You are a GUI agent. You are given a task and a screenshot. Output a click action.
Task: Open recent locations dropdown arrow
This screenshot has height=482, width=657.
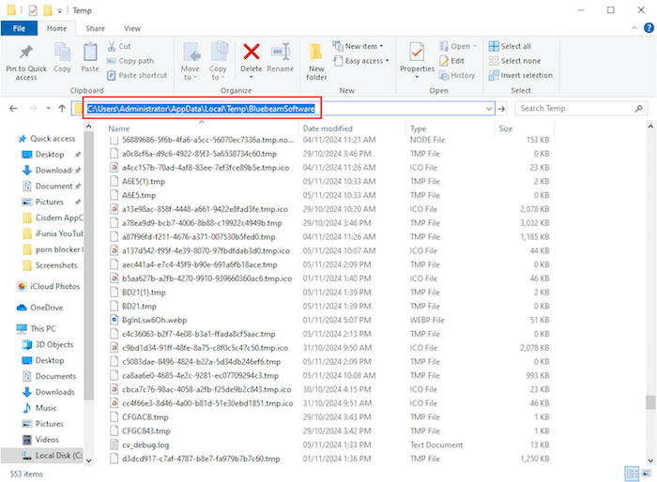48,109
